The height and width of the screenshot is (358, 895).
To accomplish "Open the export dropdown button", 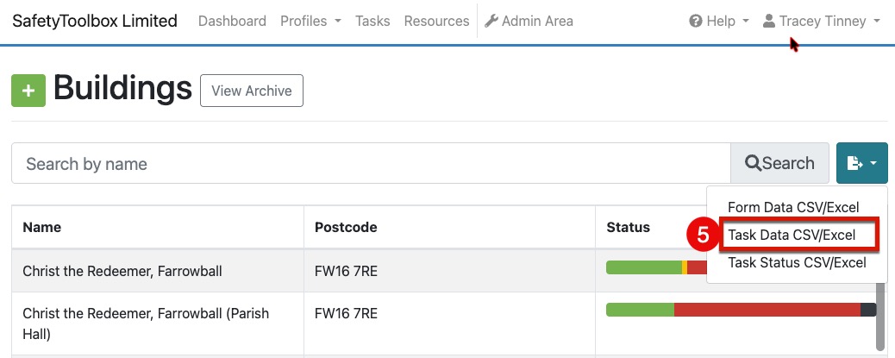I will click(x=861, y=163).
